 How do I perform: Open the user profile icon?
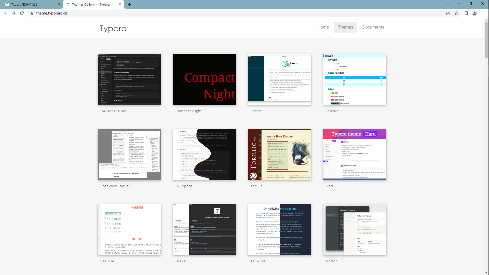click(x=475, y=13)
